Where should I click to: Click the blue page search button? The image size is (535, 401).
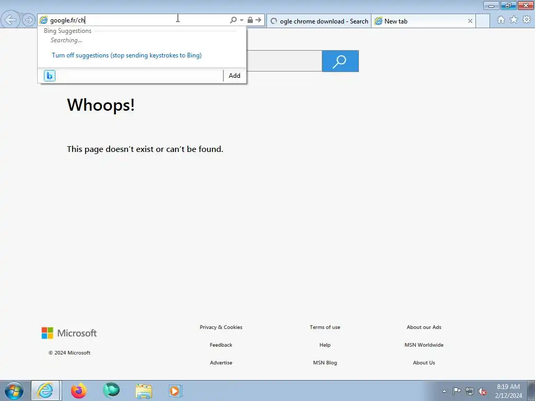340,61
